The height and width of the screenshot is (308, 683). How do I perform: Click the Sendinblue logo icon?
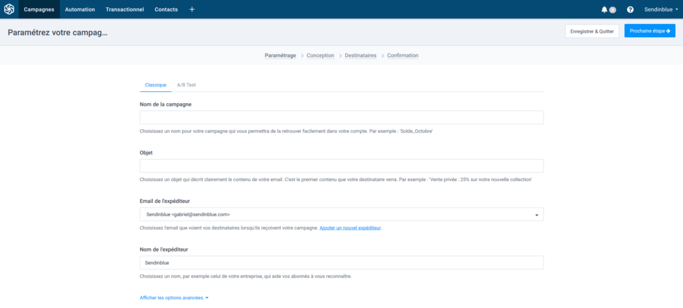(x=9, y=9)
